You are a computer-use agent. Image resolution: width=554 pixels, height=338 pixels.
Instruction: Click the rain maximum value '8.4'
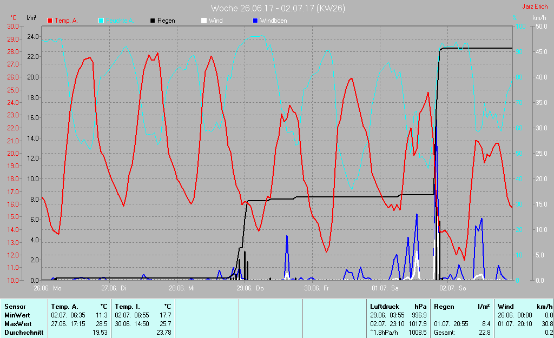pyautogui.click(x=486, y=324)
